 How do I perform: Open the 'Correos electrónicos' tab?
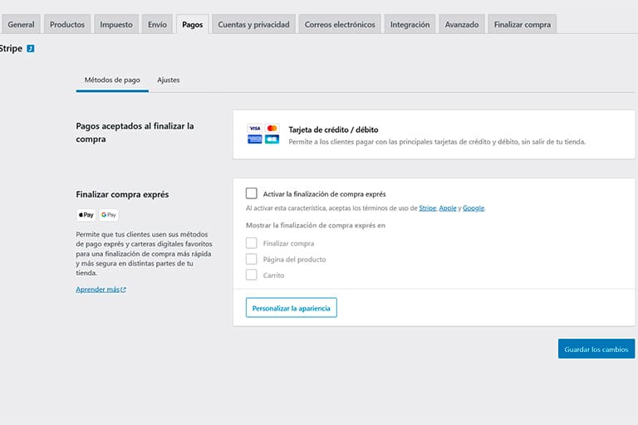[340, 24]
